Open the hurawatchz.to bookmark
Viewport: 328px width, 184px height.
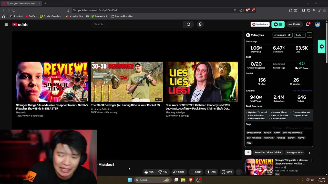point(100,16)
